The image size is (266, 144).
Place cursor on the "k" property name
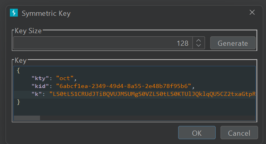pyautogui.click(x=37, y=94)
